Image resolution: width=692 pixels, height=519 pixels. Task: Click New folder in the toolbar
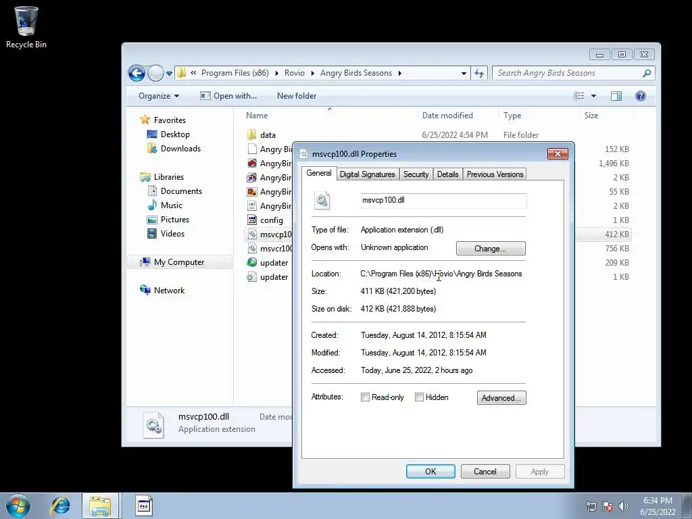[297, 96]
